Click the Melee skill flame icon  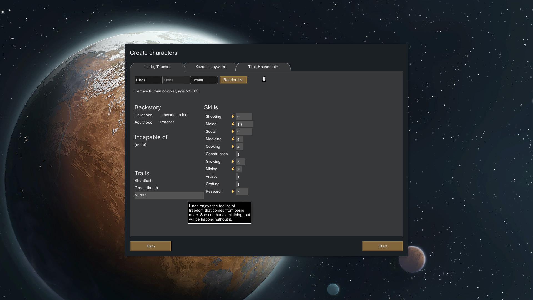[233, 124]
